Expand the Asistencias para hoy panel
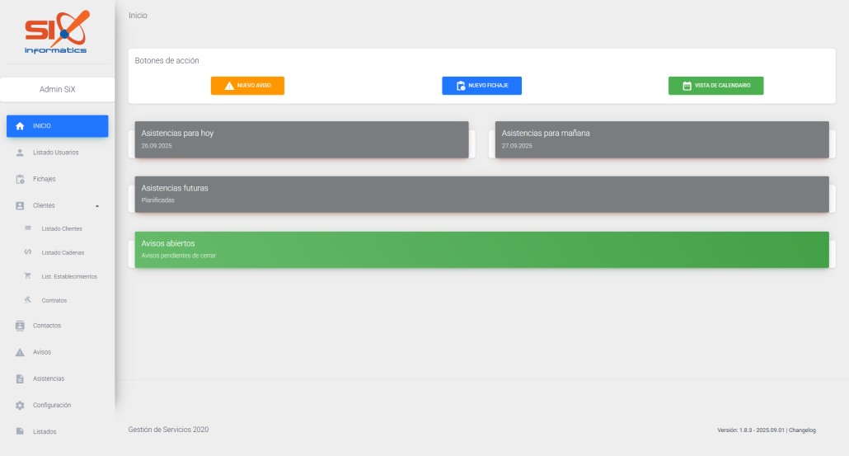849x456 pixels. [302, 139]
